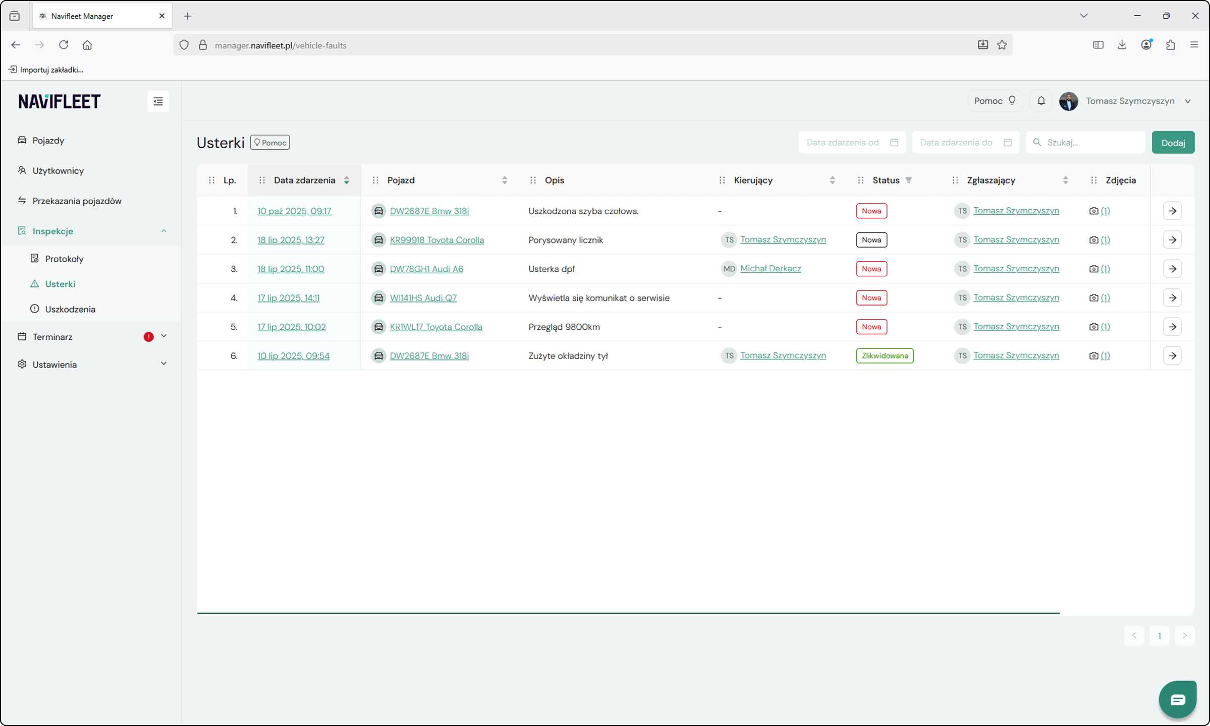Open the Tomasz Szymczyszyn user dropdown
The image size is (1210, 726).
(x=1188, y=101)
